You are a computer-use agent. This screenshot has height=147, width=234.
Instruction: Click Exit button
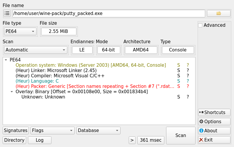[x=214, y=140]
